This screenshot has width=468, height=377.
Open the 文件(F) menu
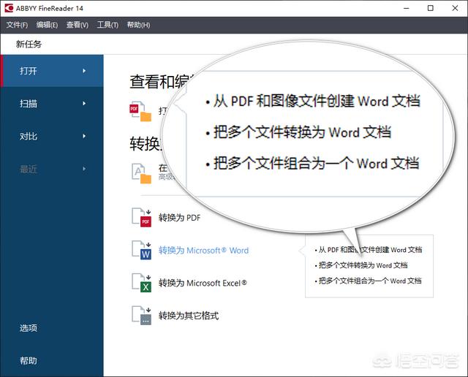tap(17, 25)
